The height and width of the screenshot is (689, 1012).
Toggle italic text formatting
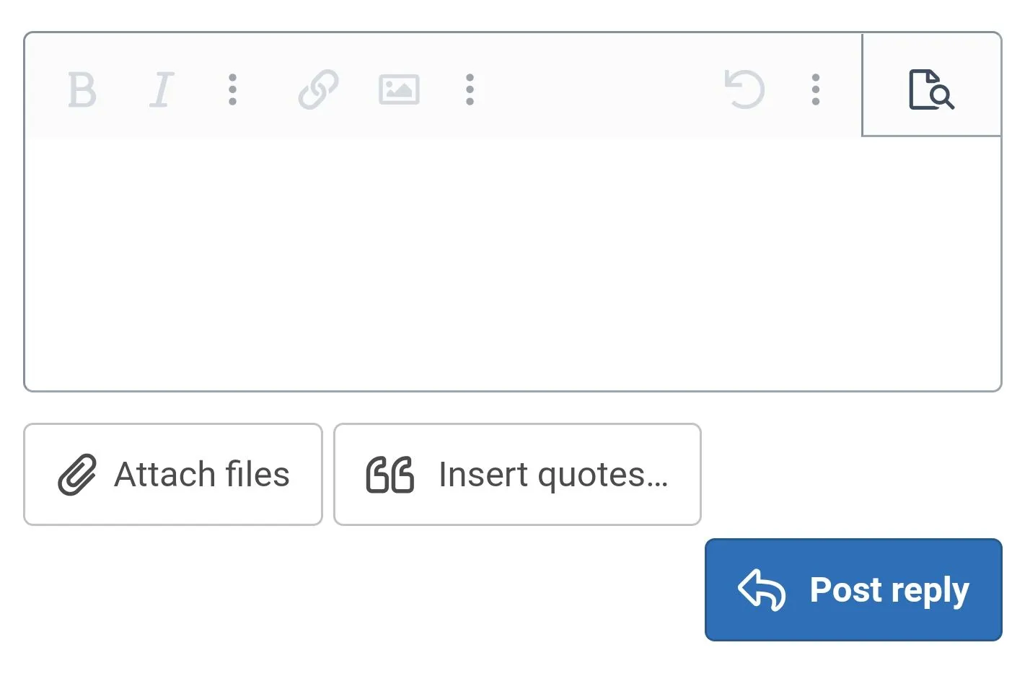(162, 90)
